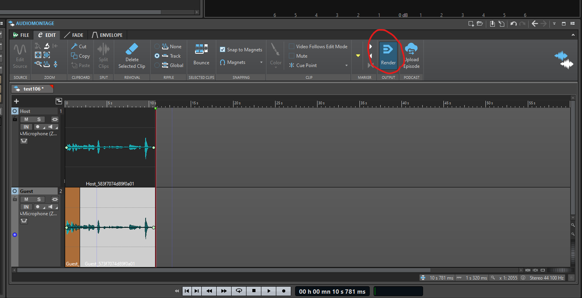Click the track view layout icon above Host
Image resolution: width=582 pixels, height=298 pixels.
59,101
